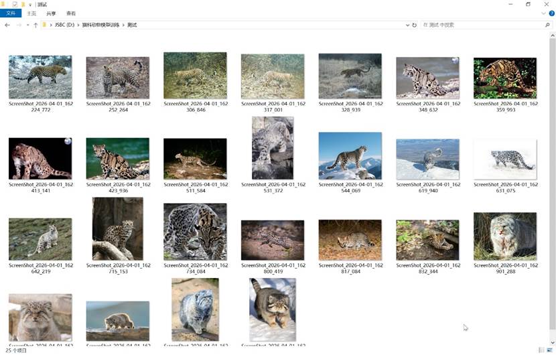556x355 pixels.
Task: Click the Back navigation arrow
Action: coord(7,25)
